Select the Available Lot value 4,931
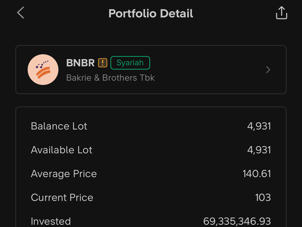 point(259,150)
